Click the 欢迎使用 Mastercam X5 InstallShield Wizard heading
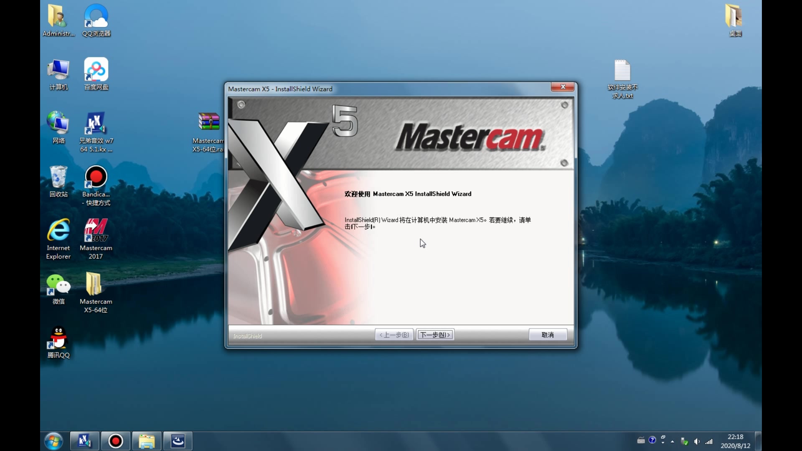This screenshot has height=451, width=802. pyautogui.click(x=408, y=194)
